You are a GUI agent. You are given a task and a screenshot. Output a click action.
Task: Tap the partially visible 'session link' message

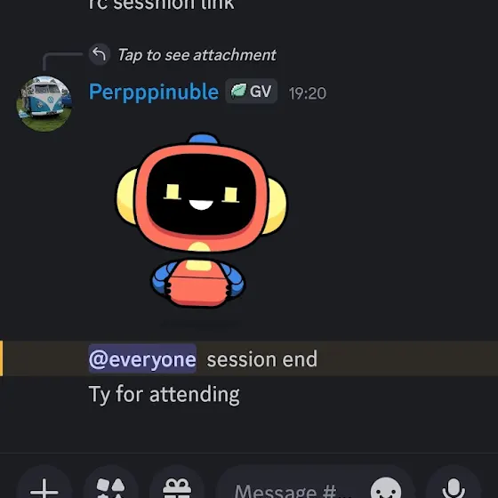point(161,5)
